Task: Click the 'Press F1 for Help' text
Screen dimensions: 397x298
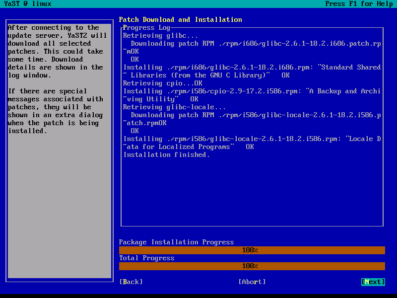Action: click(359, 4)
